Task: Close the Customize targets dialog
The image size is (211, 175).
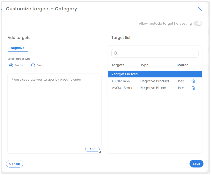Action: coord(200,9)
